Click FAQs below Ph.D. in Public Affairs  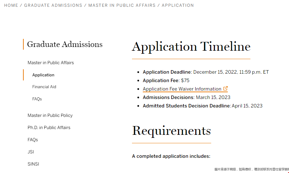tap(33, 140)
